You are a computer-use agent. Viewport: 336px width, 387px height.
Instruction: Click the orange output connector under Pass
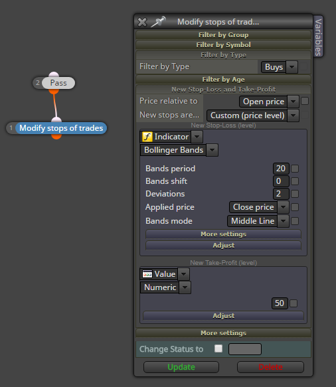pyautogui.click(x=54, y=92)
